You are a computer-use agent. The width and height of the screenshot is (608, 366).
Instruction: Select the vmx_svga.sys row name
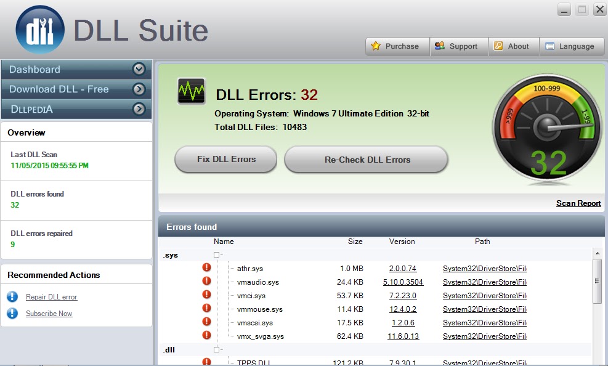261,336
